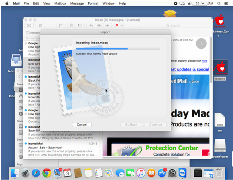Screen dimensions: 233x180
Task: Click the Reply All double-arrow icon
Action: pyautogui.click(x=99, y=26)
